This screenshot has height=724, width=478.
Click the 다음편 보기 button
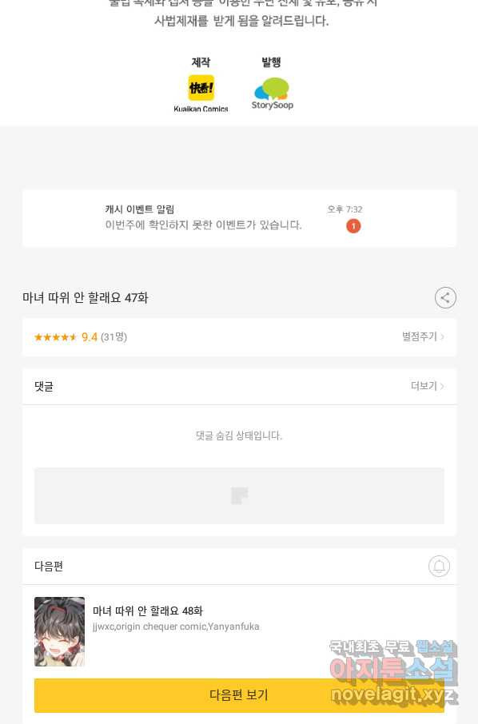point(239,695)
